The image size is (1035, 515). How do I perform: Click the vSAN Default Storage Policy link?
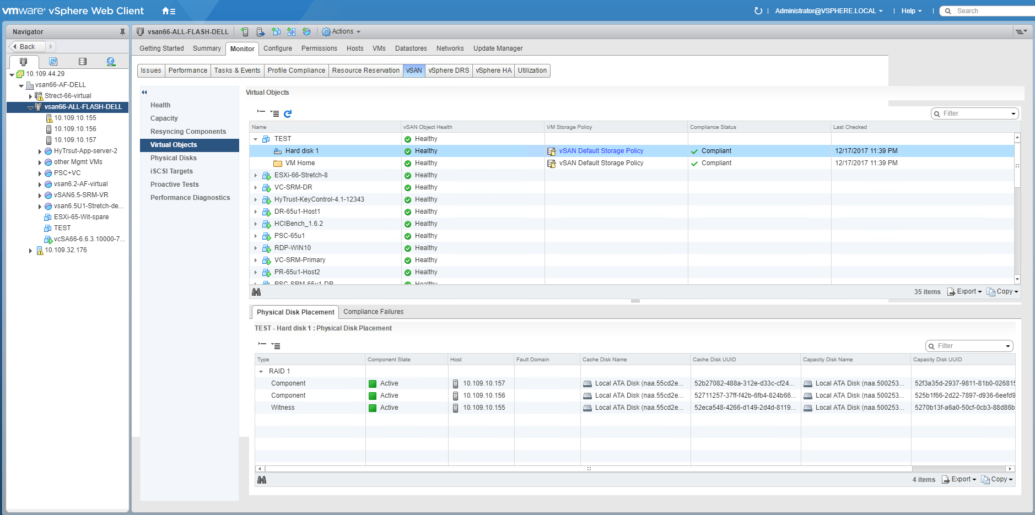(601, 151)
